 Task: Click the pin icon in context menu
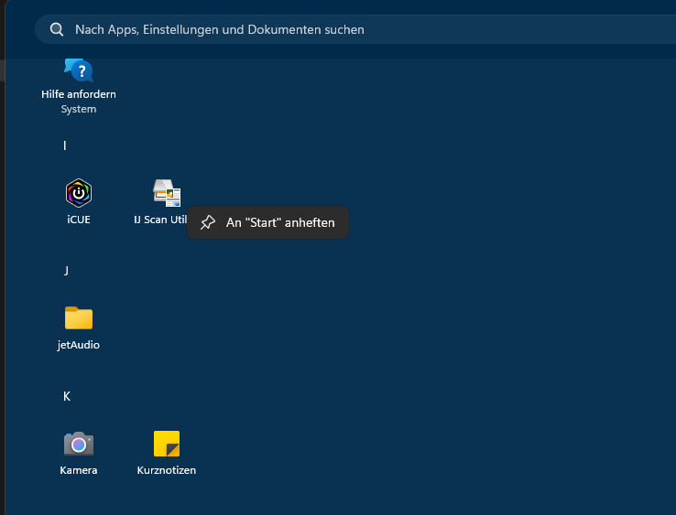point(208,222)
